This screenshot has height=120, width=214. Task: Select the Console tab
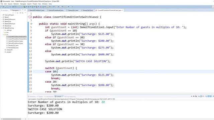click(x=59, y=96)
